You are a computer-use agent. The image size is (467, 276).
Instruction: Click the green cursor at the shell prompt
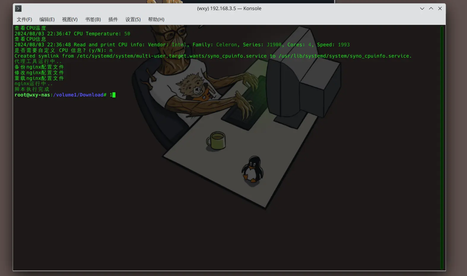click(114, 95)
